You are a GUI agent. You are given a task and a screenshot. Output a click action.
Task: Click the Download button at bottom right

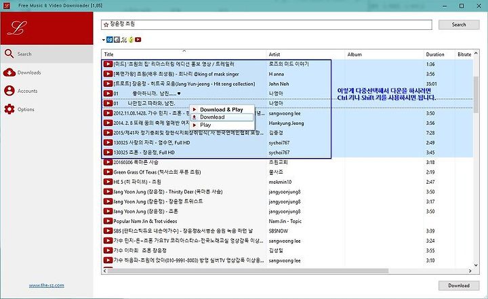pos(459,285)
